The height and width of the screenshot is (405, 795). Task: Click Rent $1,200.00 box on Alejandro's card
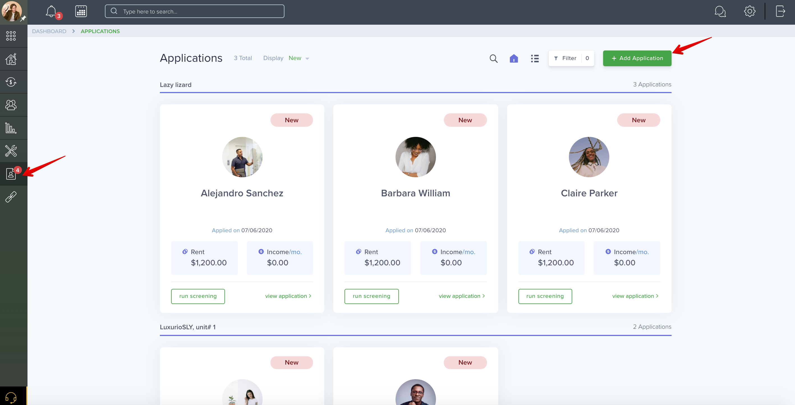point(204,258)
